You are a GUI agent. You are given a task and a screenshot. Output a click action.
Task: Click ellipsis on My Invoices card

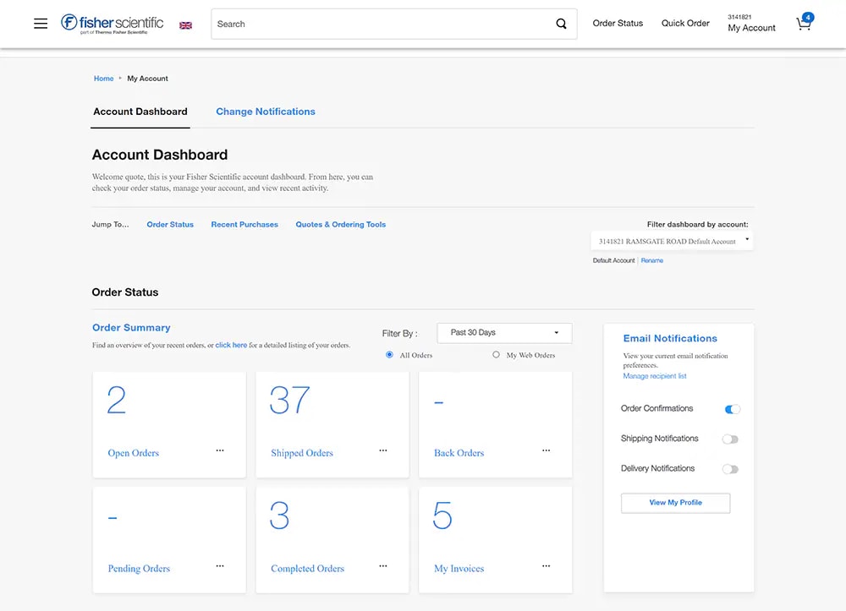547,566
